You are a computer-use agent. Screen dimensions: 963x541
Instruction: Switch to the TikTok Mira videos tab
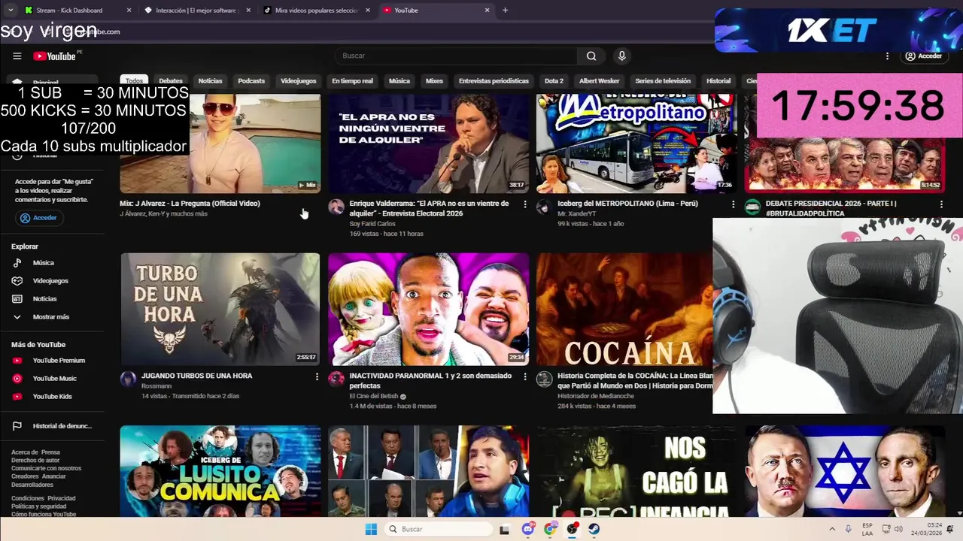click(316, 11)
